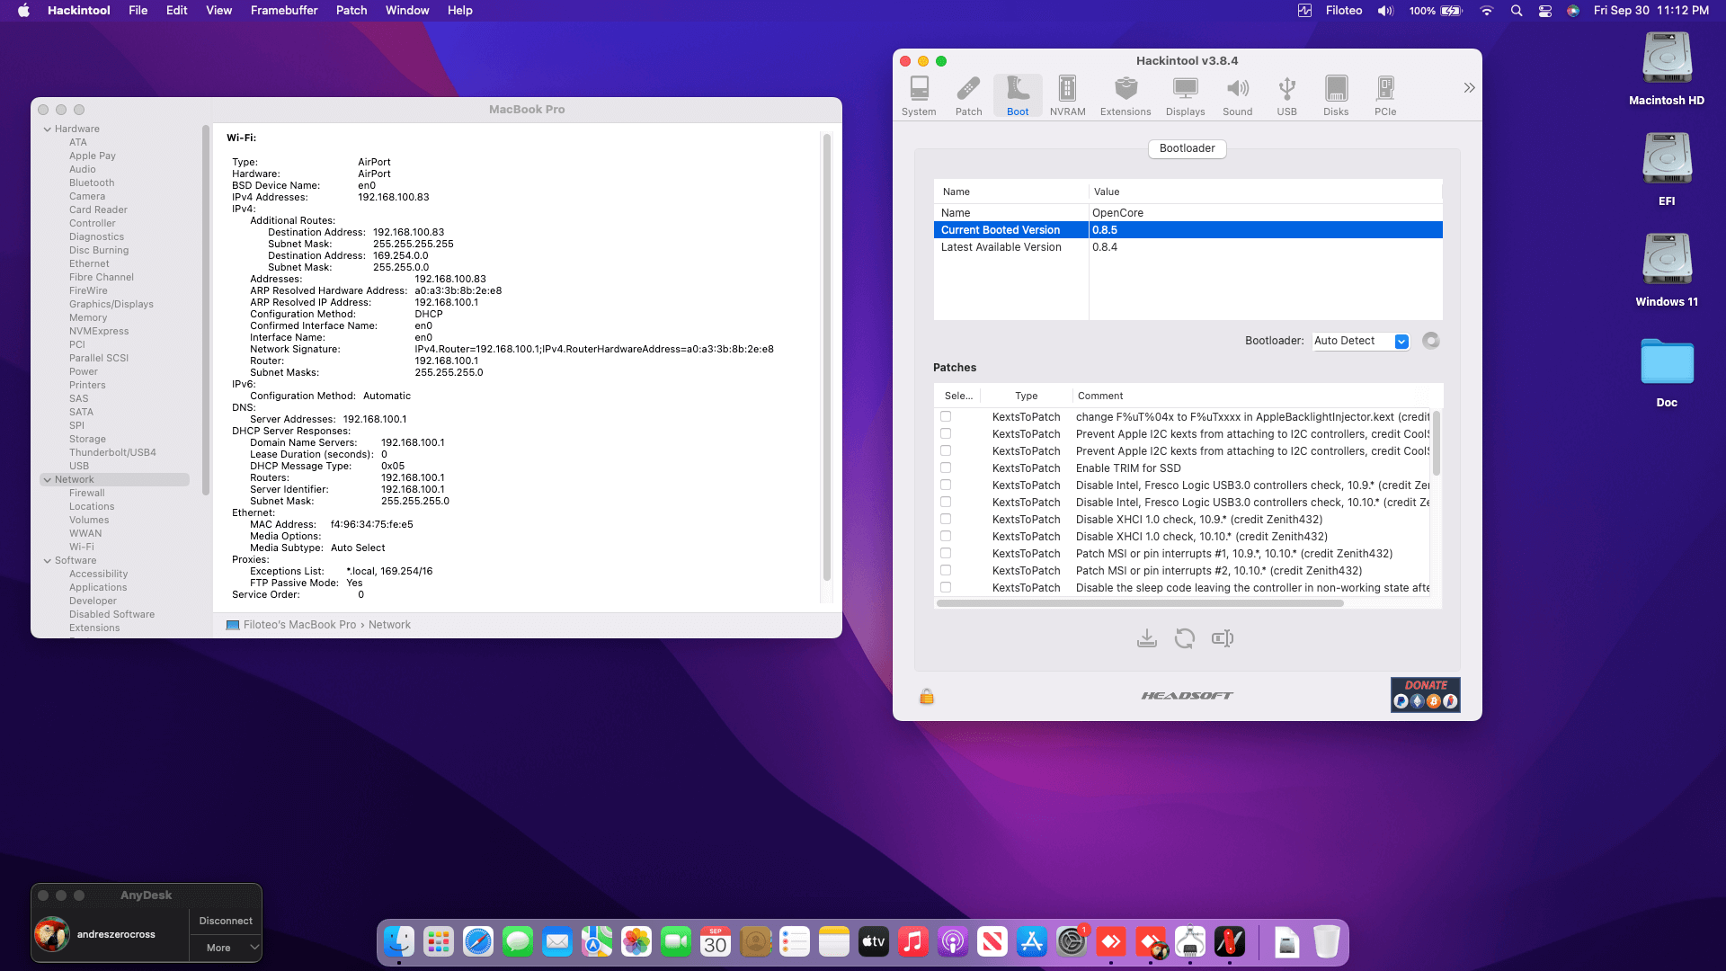1726x971 pixels.
Task: Enable the 'Enable TRIM for SSD' patch
Action: coord(946,468)
